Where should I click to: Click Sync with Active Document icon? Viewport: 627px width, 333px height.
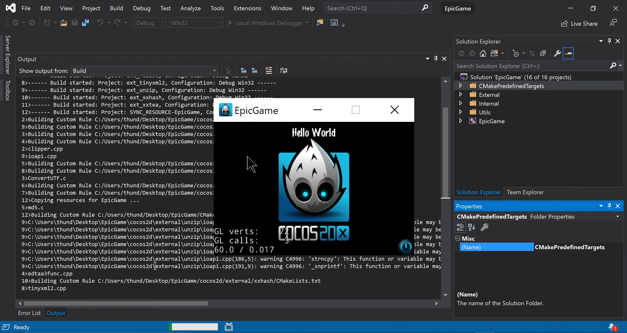tap(532, 53)
